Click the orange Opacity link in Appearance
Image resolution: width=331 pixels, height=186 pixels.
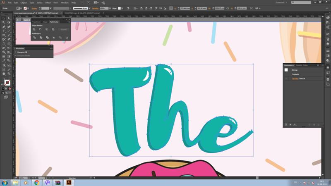pos(295,79)
